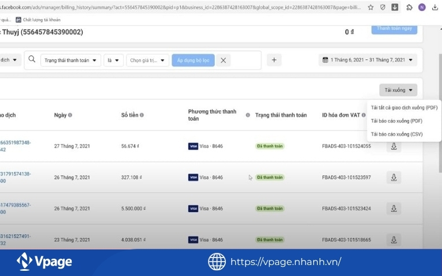Click the Thanh toán ngay button

tap(394, 29)
